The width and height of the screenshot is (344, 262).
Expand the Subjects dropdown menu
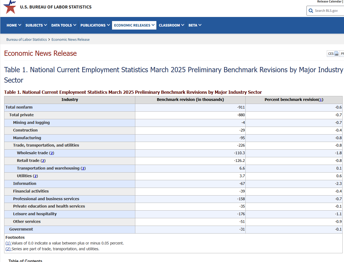tap(36, 25)
